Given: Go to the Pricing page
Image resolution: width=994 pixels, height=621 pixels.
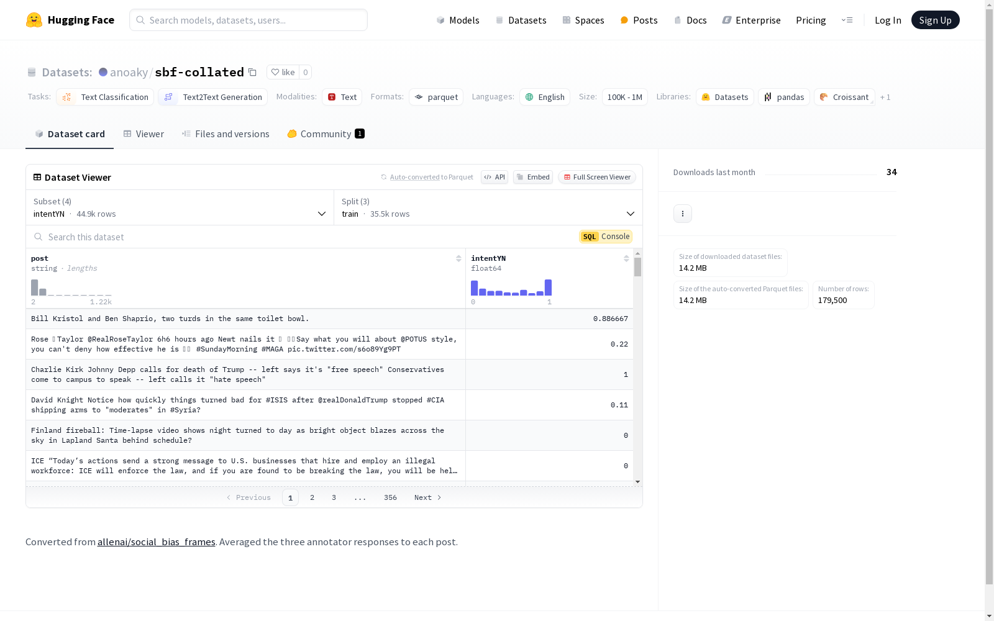Looking at the screenshot, I should [x=811, y=20].
